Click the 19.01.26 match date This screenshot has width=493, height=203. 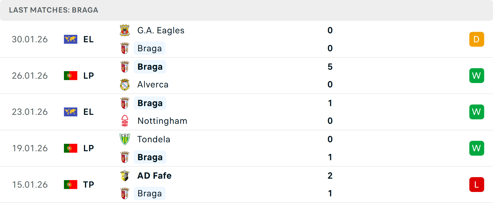(30, 148)
